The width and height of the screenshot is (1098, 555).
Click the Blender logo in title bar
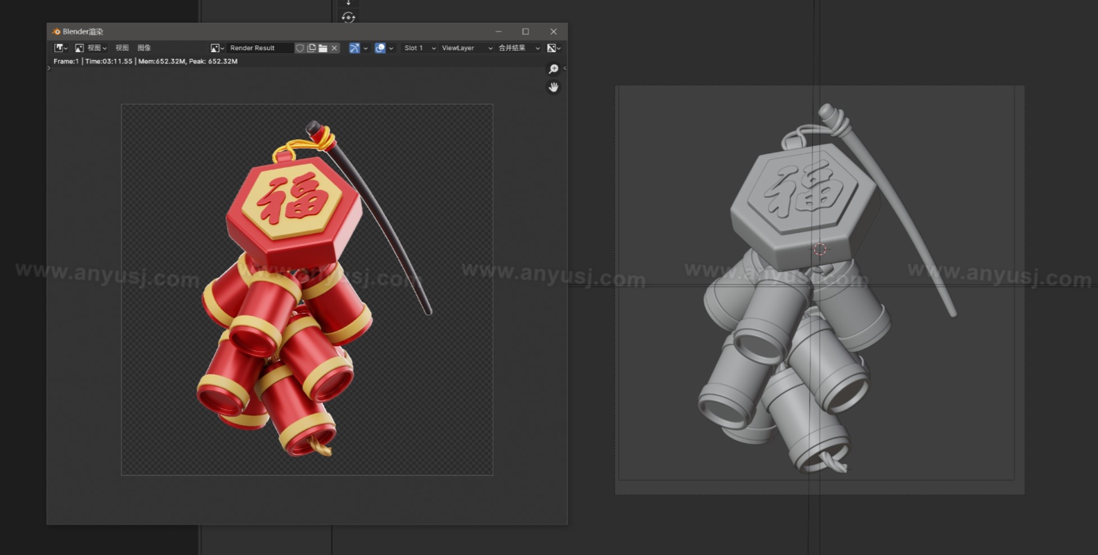point(56,31)
